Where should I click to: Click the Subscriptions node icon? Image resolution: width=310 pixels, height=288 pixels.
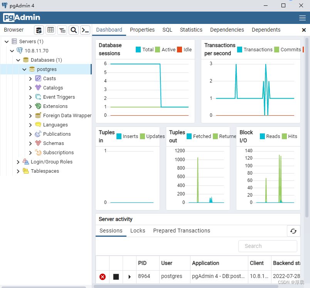point(38,152)
